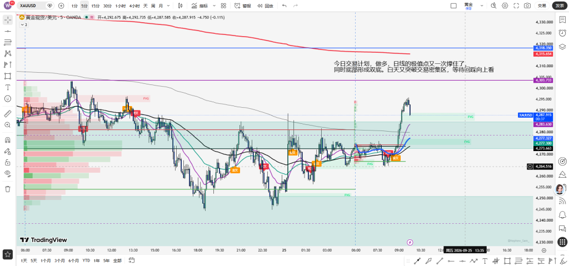Delete drawings with the trash icon
The image size is (569, 266).
click(8, 189)
